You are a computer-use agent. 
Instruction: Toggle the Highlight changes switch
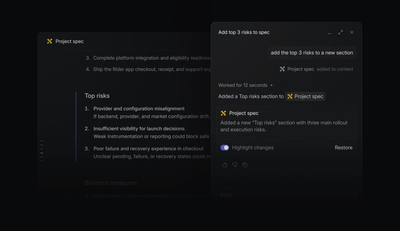[x=225, y=148]
